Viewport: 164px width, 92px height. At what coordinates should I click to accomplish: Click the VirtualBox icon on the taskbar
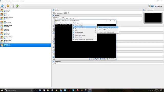(x=90, y=90)
